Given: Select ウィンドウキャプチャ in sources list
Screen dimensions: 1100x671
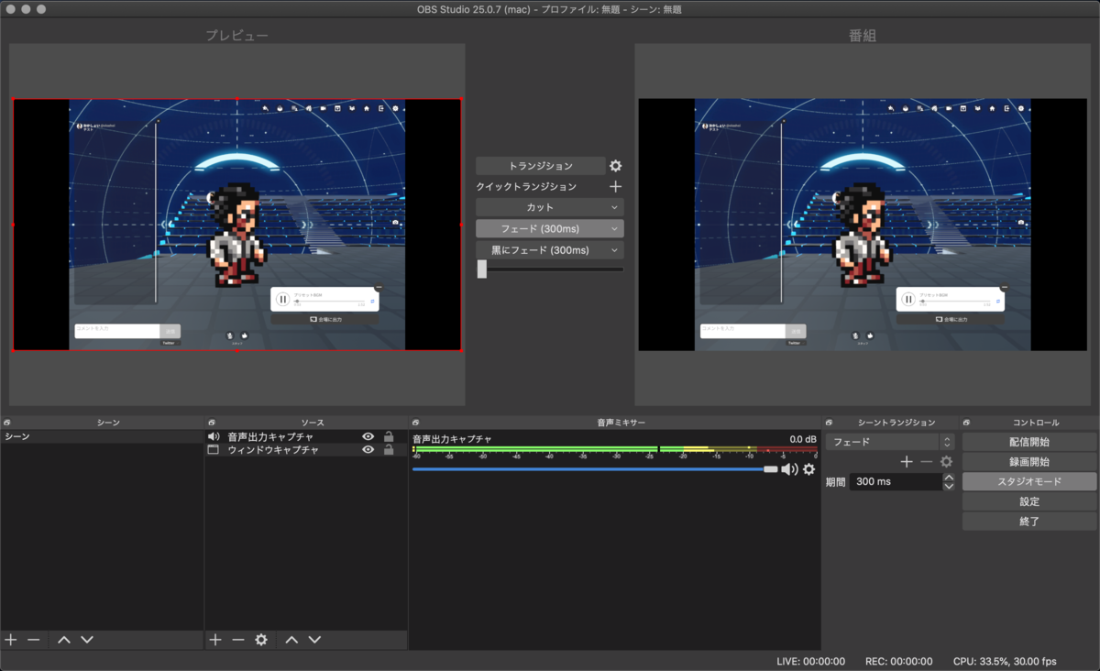Looking at the screenshot, I should tap(273, 450).
